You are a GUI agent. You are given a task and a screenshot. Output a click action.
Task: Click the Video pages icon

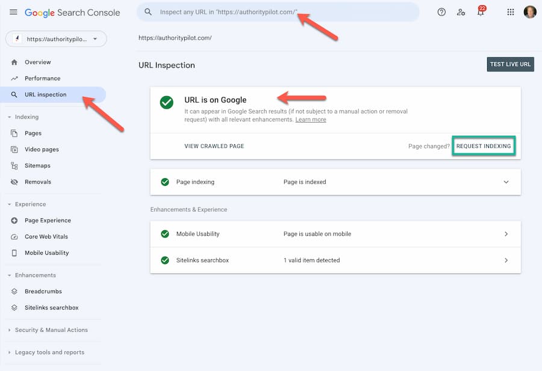point(14,150)
